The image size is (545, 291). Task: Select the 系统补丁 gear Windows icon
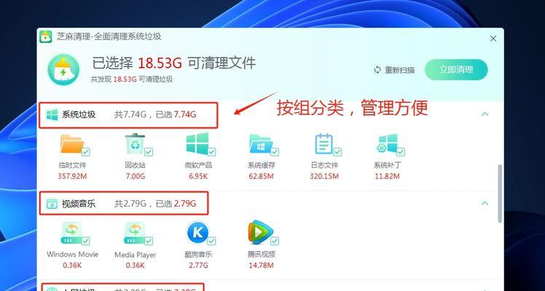(387, 144)
